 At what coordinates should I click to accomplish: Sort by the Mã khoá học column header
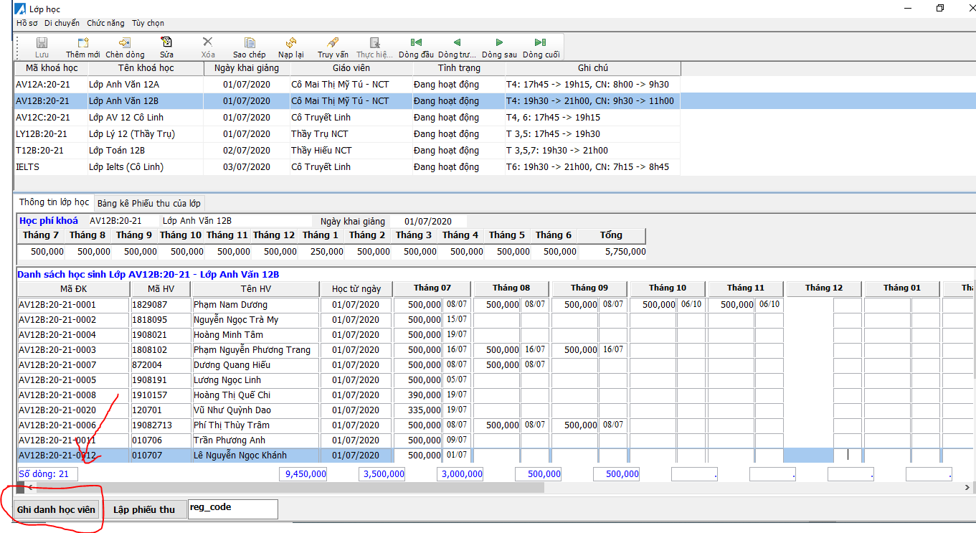(x=52, y=68)
